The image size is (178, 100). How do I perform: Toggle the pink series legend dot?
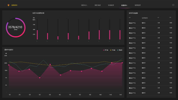coord(104,50)
